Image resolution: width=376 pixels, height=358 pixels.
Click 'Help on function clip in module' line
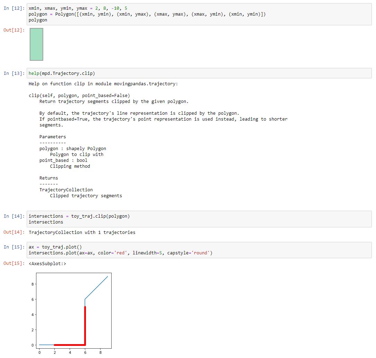point(103,84)
